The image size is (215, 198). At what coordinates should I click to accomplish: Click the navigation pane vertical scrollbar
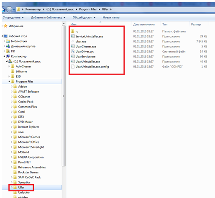[64, 96]
